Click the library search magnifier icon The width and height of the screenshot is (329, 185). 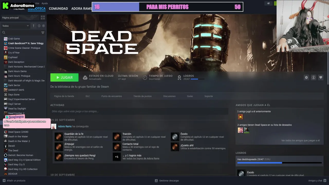[x=4, y=33]
